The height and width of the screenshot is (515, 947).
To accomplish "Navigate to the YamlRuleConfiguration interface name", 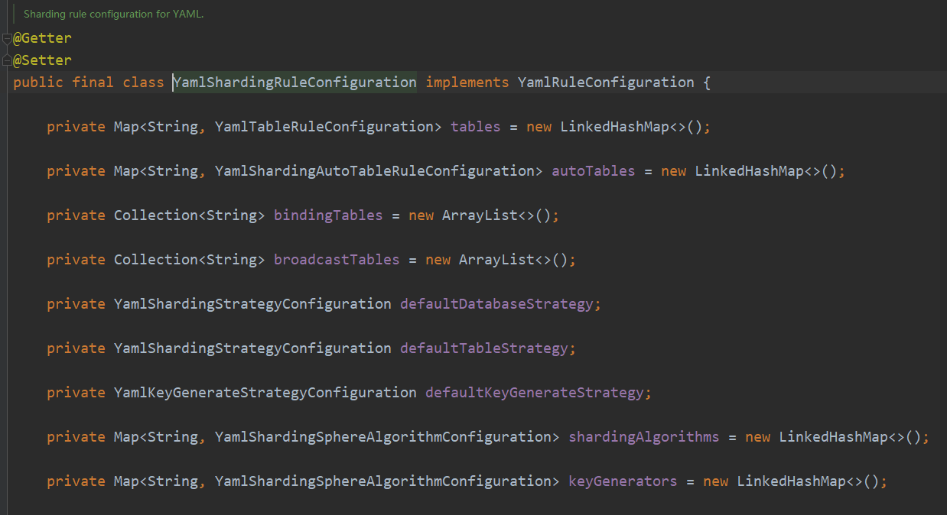I will [607, 83].
